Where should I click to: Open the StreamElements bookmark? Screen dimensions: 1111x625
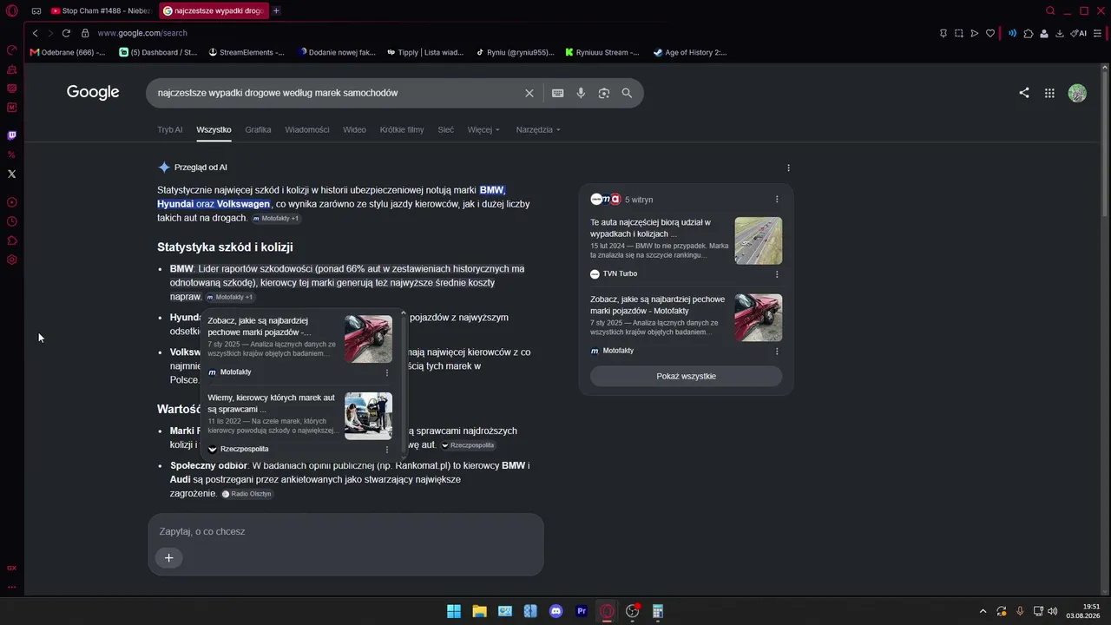(x=247, y=52)
